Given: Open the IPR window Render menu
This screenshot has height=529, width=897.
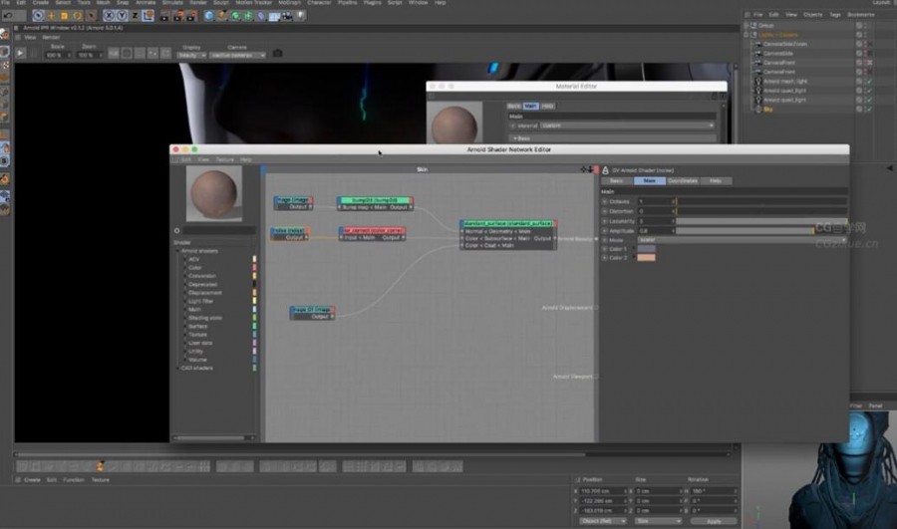Looking at the screenshot, I should (x=51, y=37).
